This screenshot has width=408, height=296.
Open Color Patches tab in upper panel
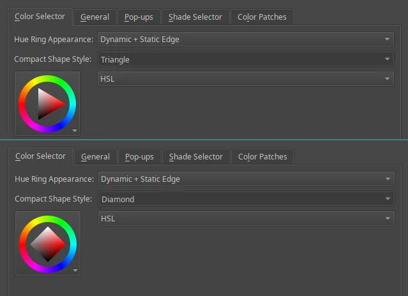point(262,17)
